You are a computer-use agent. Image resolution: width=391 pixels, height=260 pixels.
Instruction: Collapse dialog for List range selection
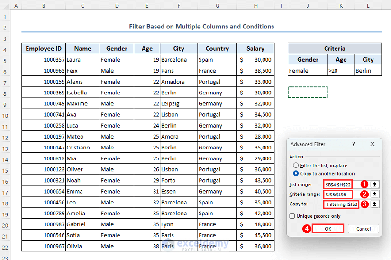tap(374, 185)
